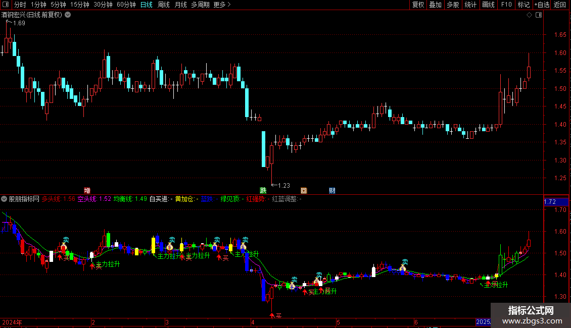
Task: Open 多周期 multi-period view
Action: tap(200, 5)
